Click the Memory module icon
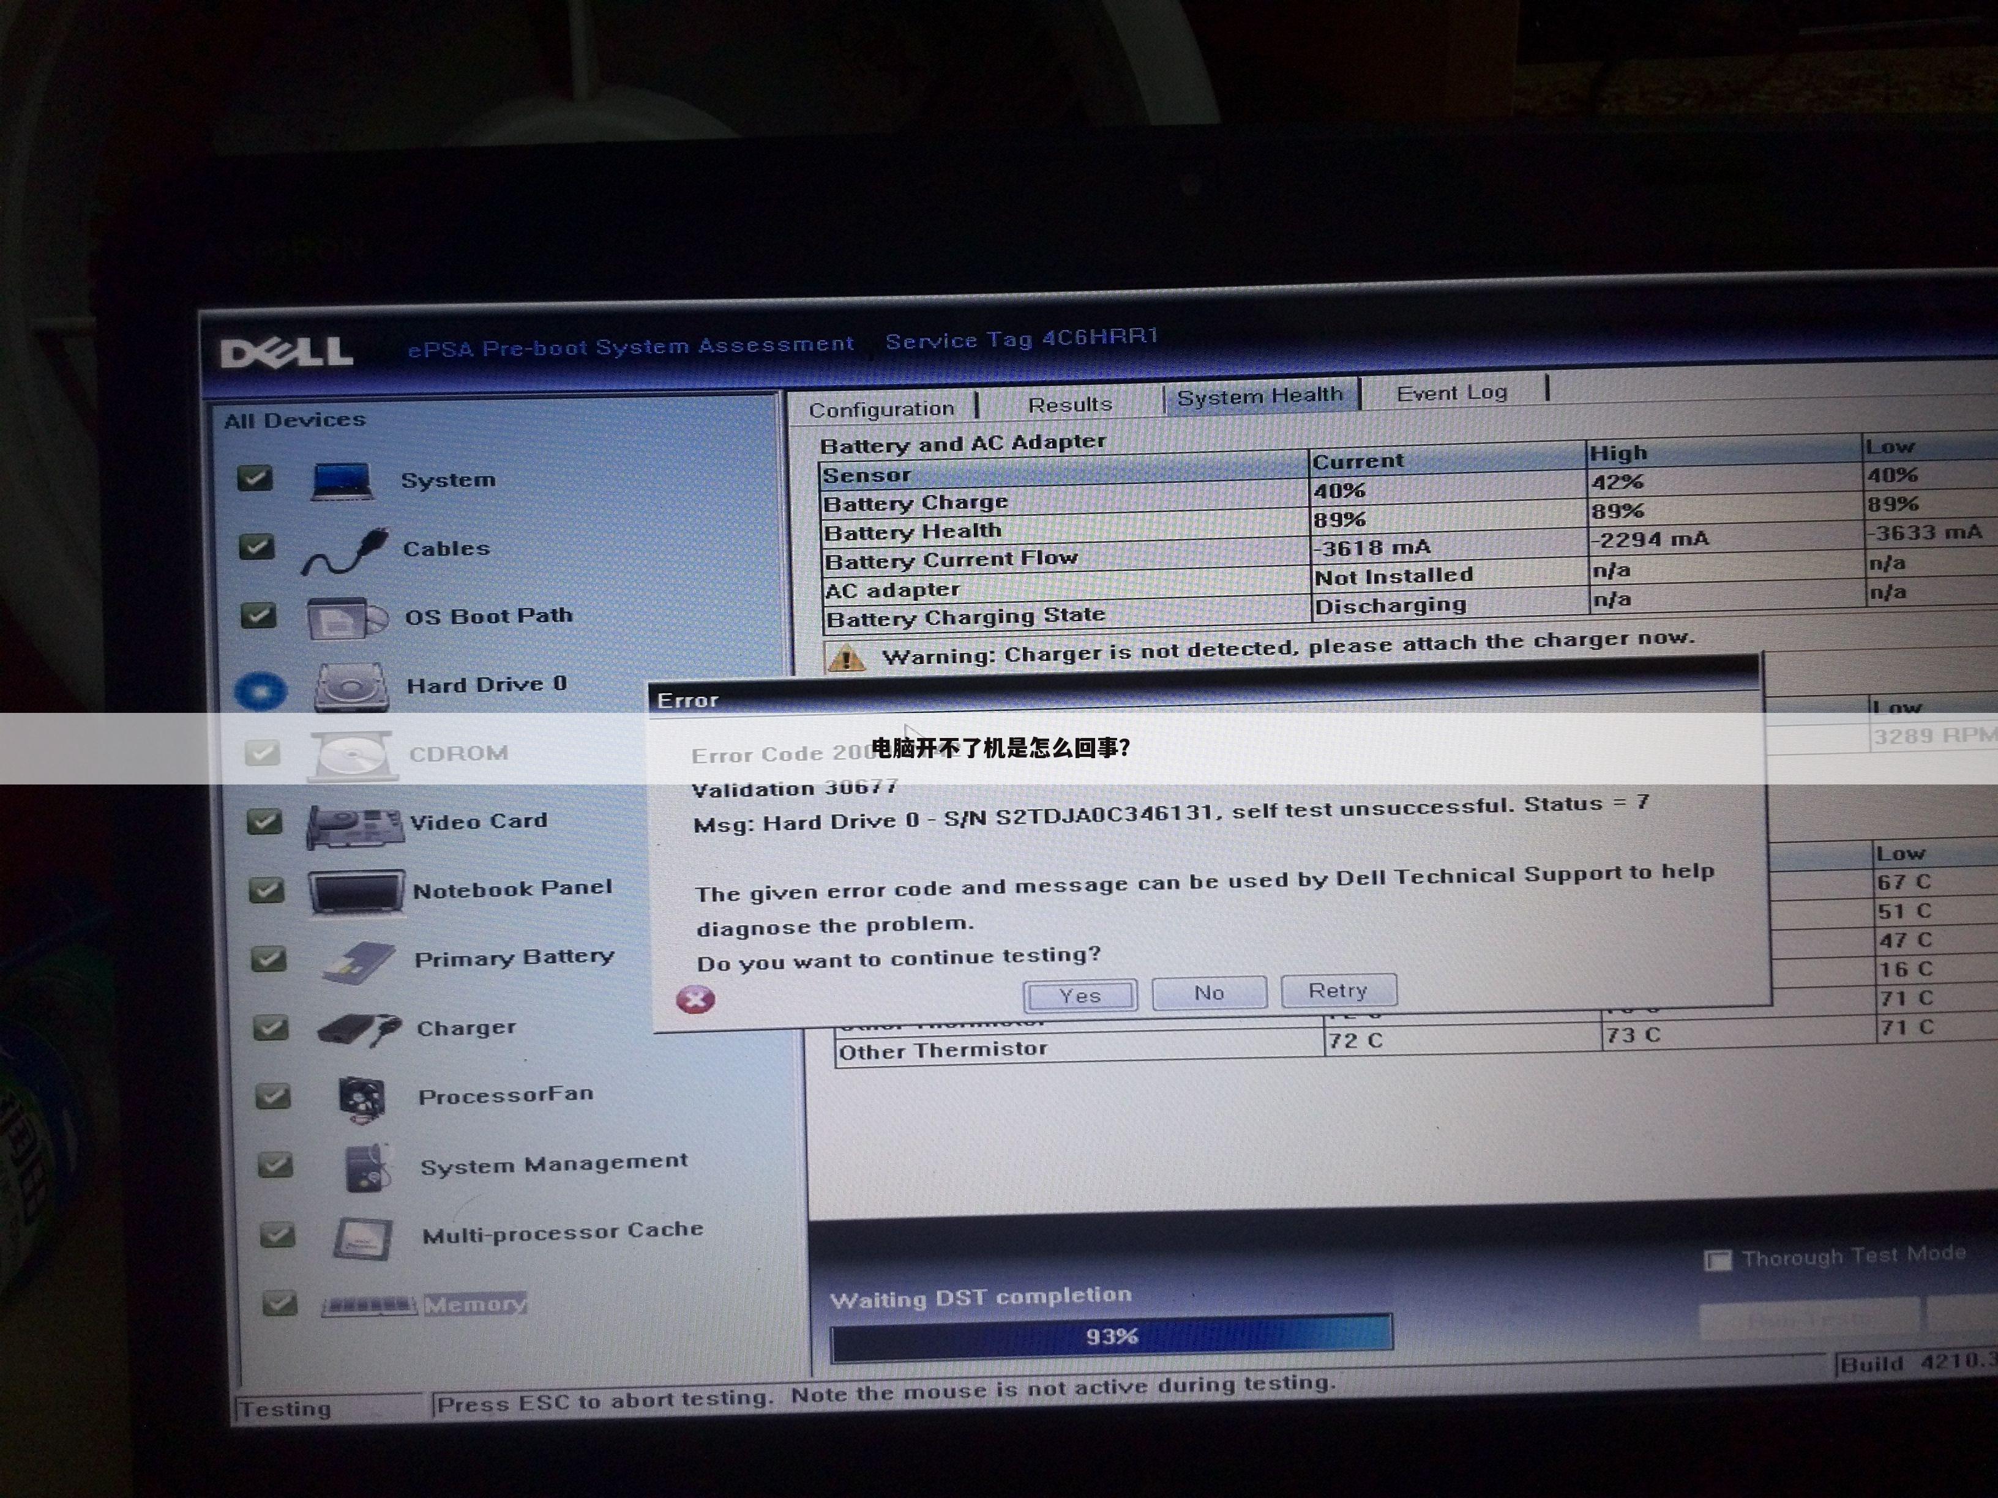This screenshot has height=1498, width=1998. tap(369, 1306)
